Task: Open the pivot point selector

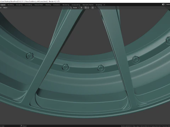Action: click(x=82, y=8)
